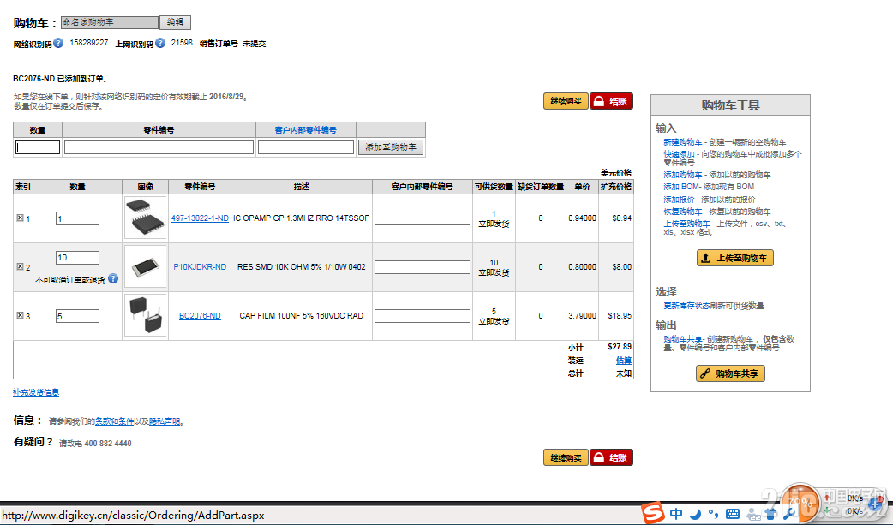Click 恢复购物车 in cart tools
The width and height of the screenshot is (893, 525).
click(x=683, y=212)
